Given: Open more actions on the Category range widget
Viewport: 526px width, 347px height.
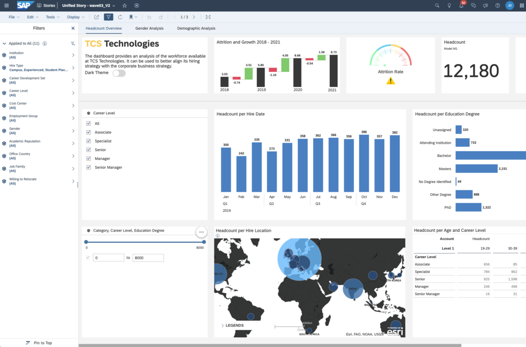Looking at the screenshot, I should coord(201,232).
